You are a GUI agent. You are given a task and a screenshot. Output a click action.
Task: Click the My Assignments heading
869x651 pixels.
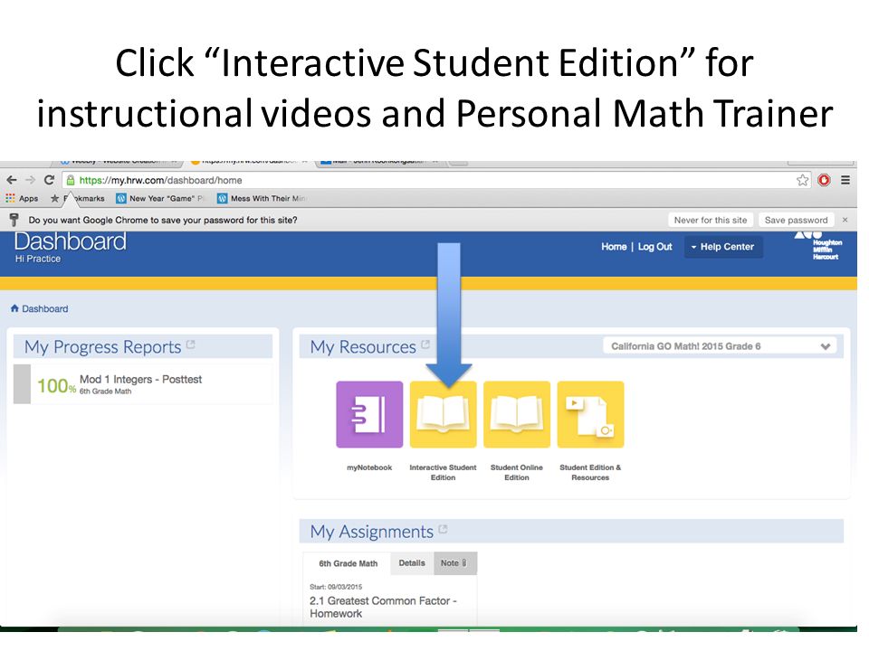coord(371,532)
